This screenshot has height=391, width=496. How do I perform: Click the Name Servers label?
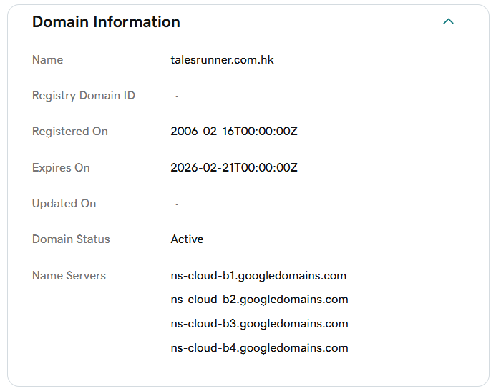pos(69,276)
